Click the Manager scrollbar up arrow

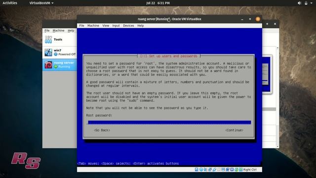[277, 48]
